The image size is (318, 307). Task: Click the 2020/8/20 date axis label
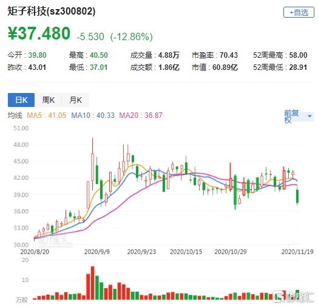(x=35, y=252)
